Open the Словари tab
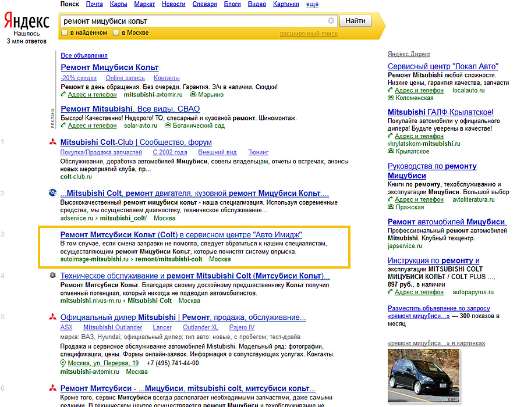Viewport: 524px width, 407px height. pyautogui.click(x=204, y=4)
